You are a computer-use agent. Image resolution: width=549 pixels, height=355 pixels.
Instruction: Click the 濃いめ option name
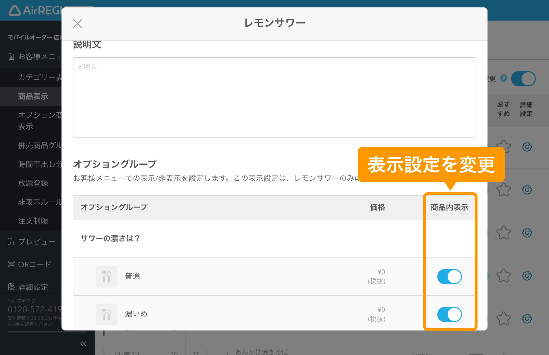136,314
